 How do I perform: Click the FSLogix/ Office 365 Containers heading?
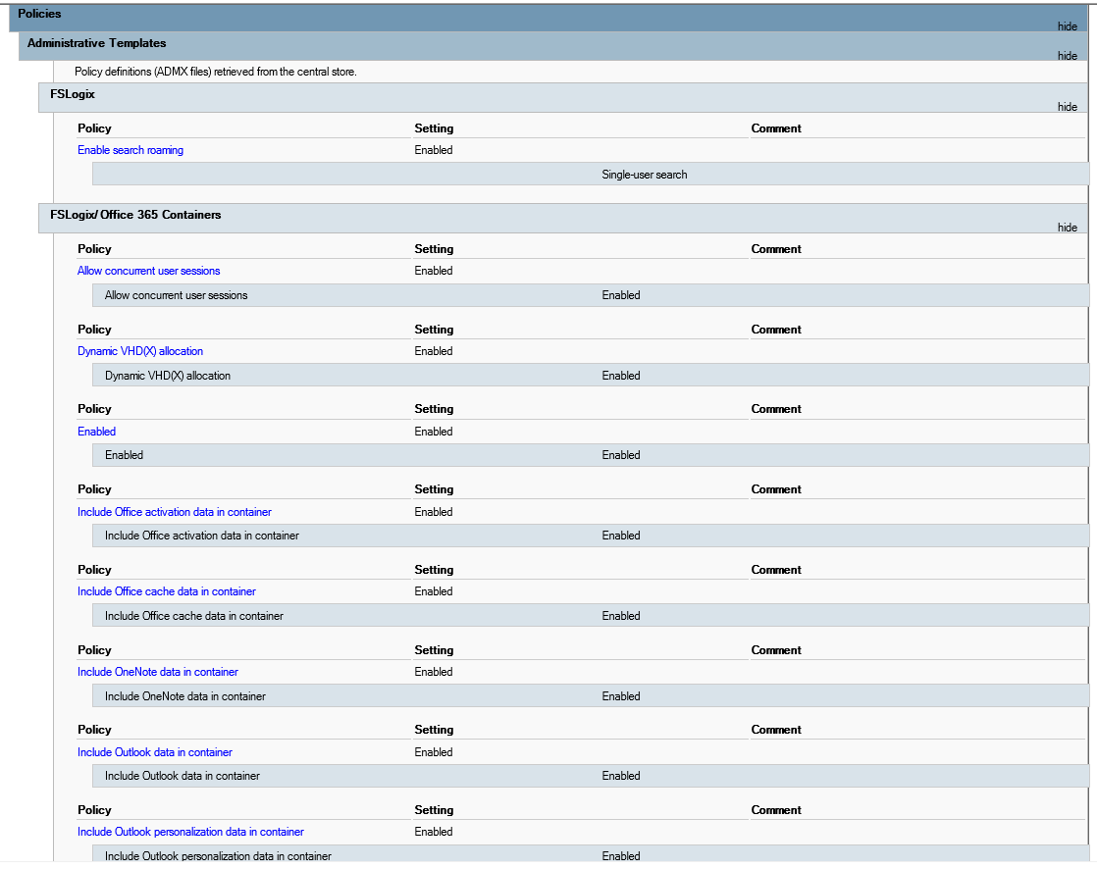(x=135, y=216)
